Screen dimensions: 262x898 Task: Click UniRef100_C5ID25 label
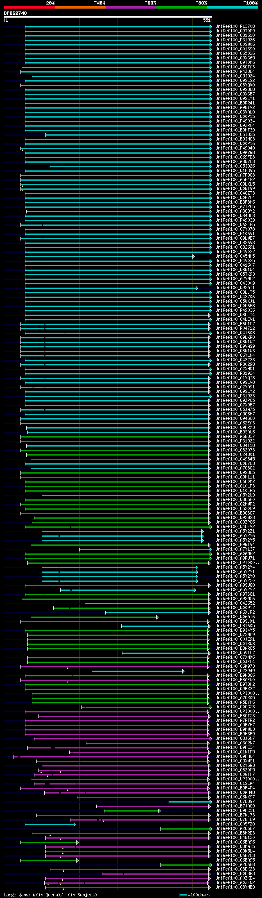coord(235,134)
